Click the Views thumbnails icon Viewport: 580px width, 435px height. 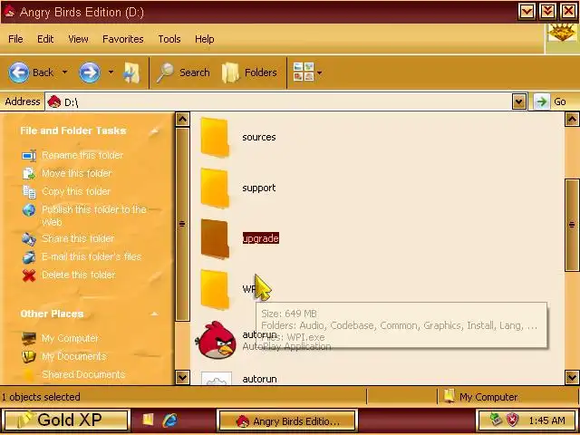(x=304, y=72)
